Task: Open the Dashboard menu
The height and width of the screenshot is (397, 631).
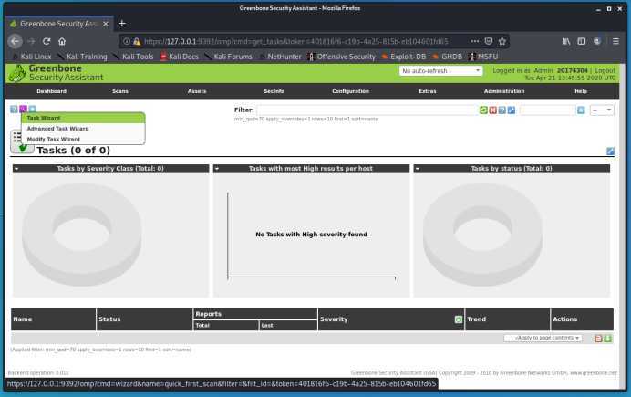Action: (x=51, y=91)
